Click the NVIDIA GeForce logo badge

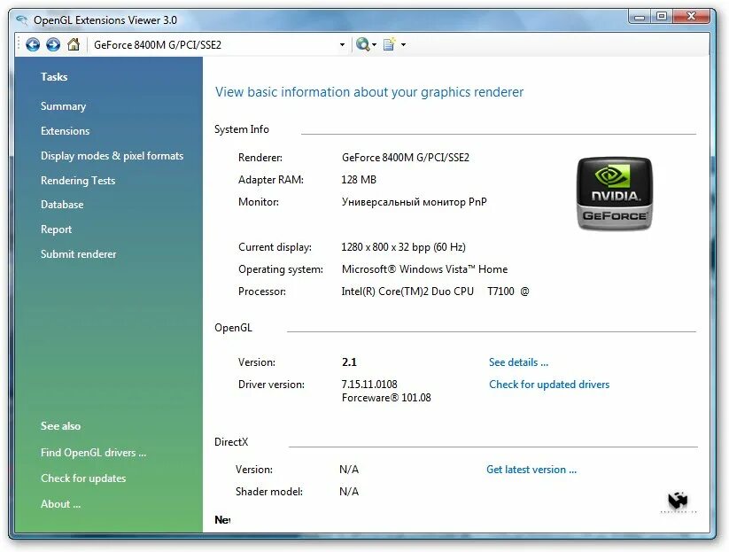click(614, 193)
